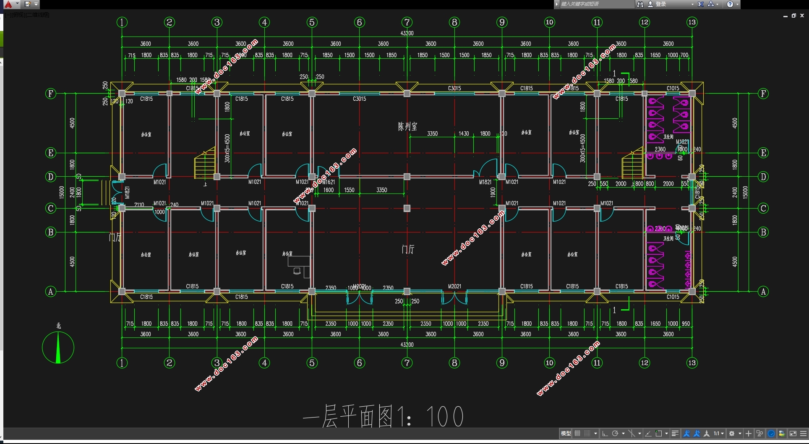Open the Autodesk Exchange Apps X icon

[x=701, y=4]
